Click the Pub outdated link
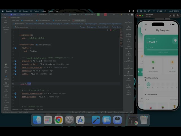Image resolution: width=181 pixels, height=136 pixels. coord(103,27)
